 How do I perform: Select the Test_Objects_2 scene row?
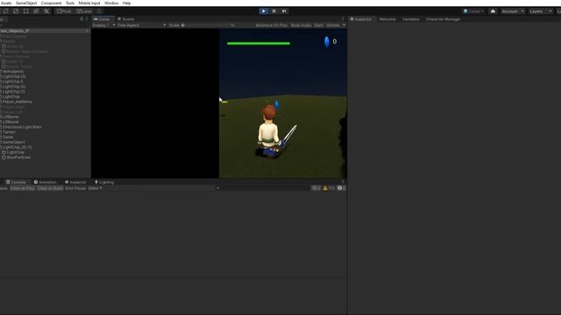[45, 31]
